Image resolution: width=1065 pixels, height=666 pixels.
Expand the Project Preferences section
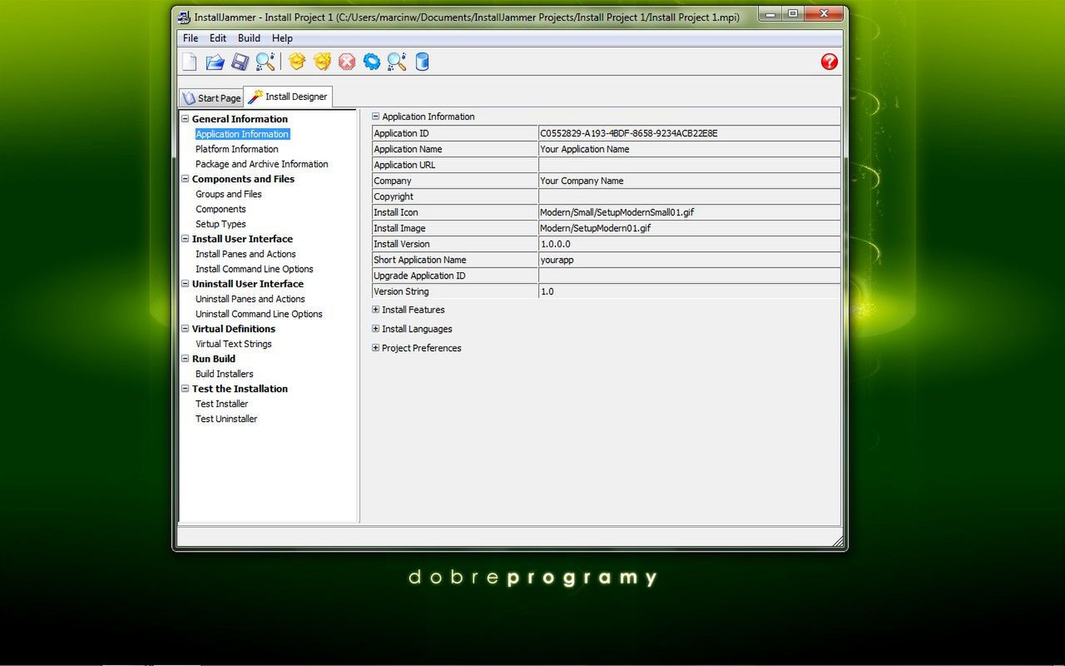click(375, 348)
